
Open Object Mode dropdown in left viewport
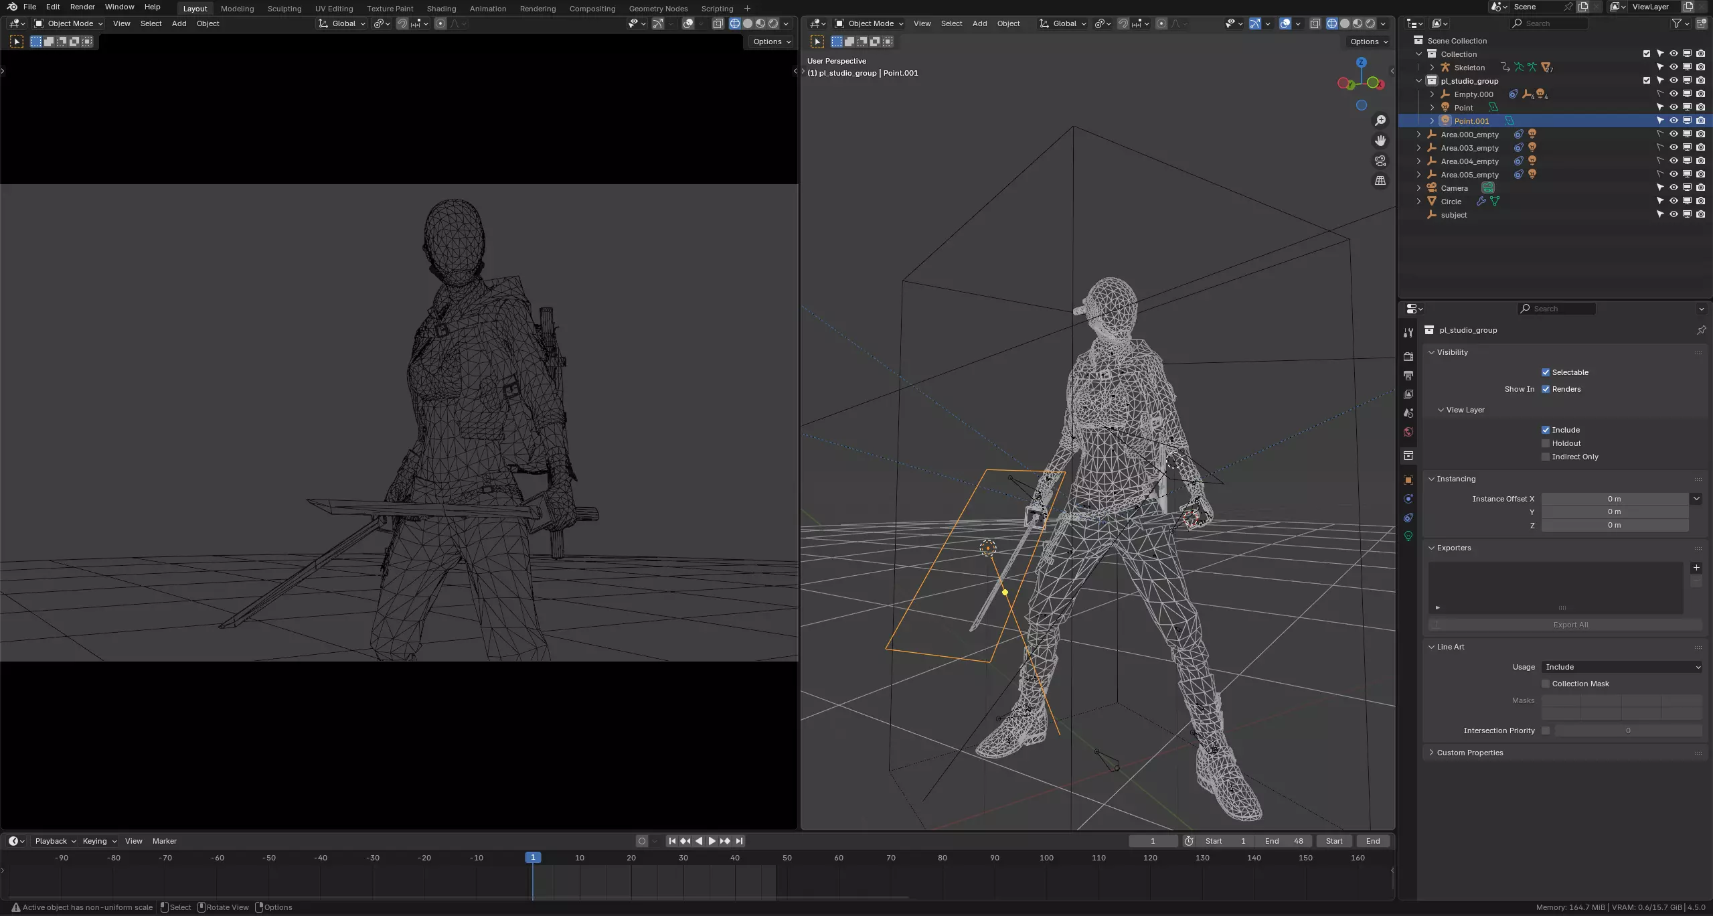pos(69,23)
